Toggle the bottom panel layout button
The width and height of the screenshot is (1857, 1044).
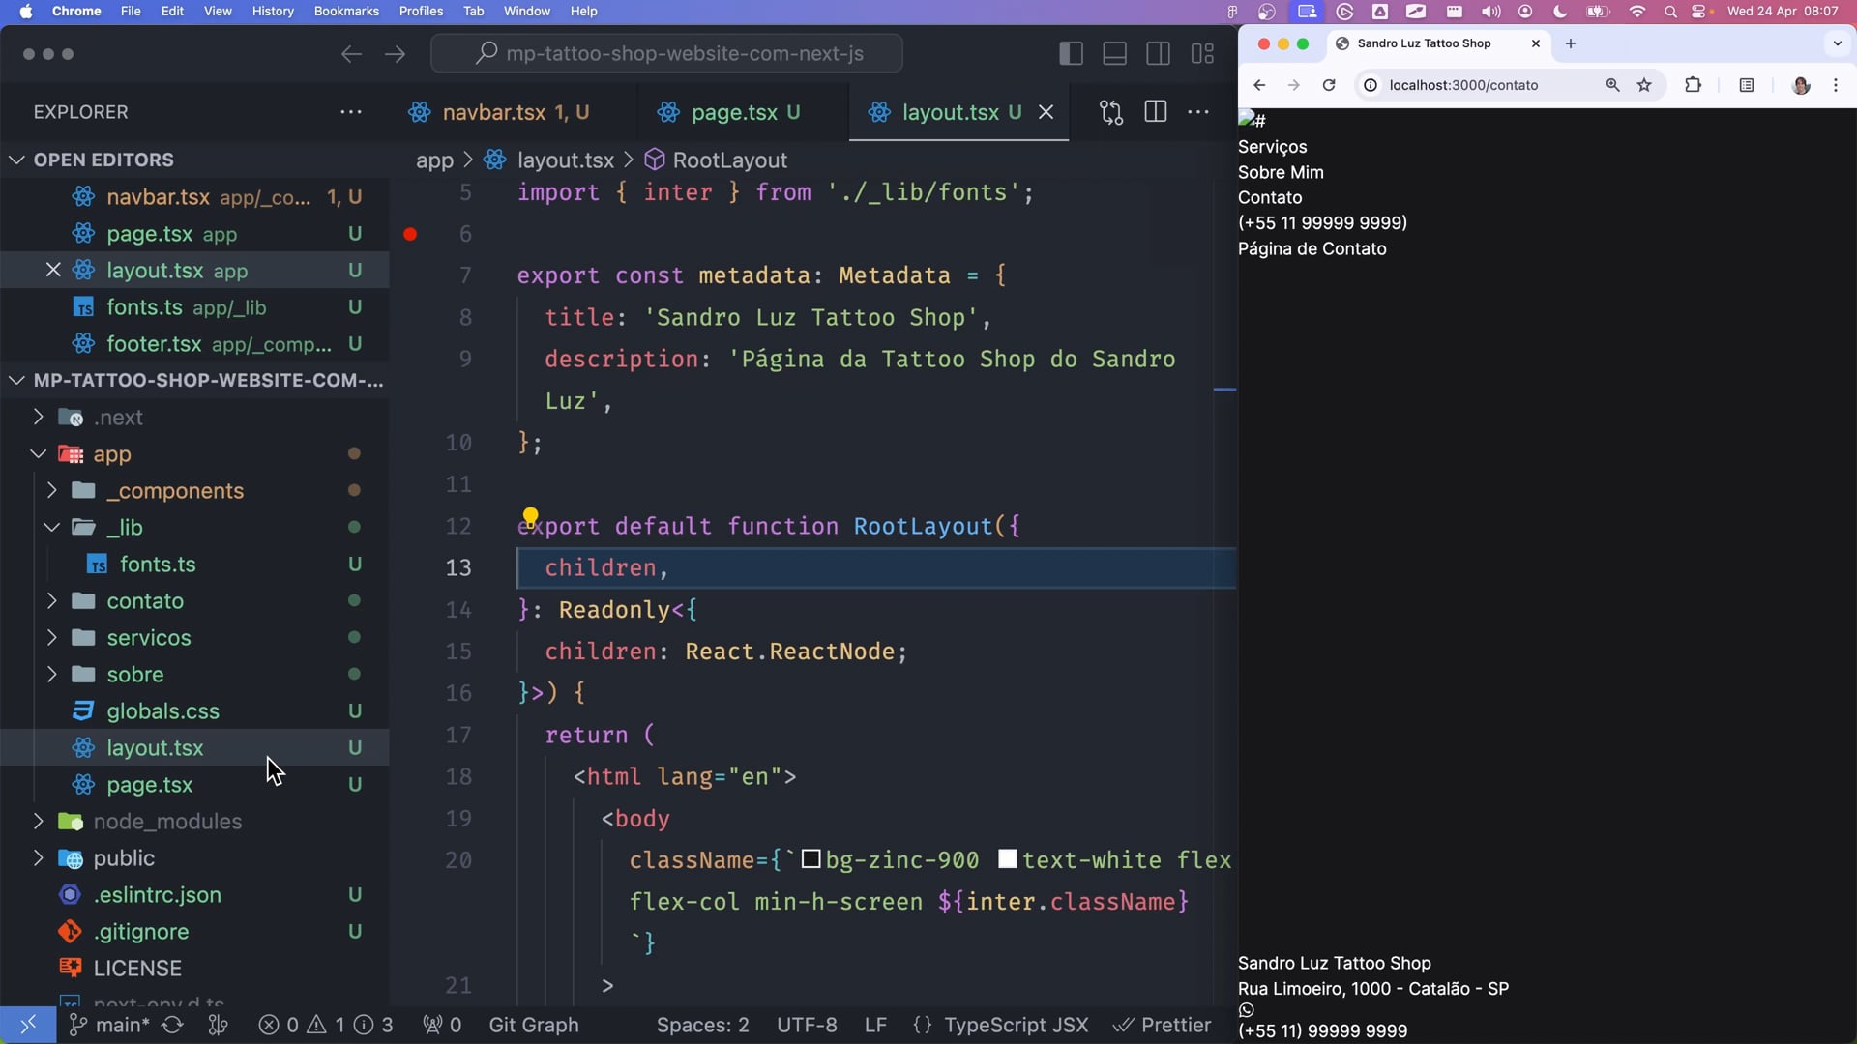pyautogui.click(x=1114, y=54)
